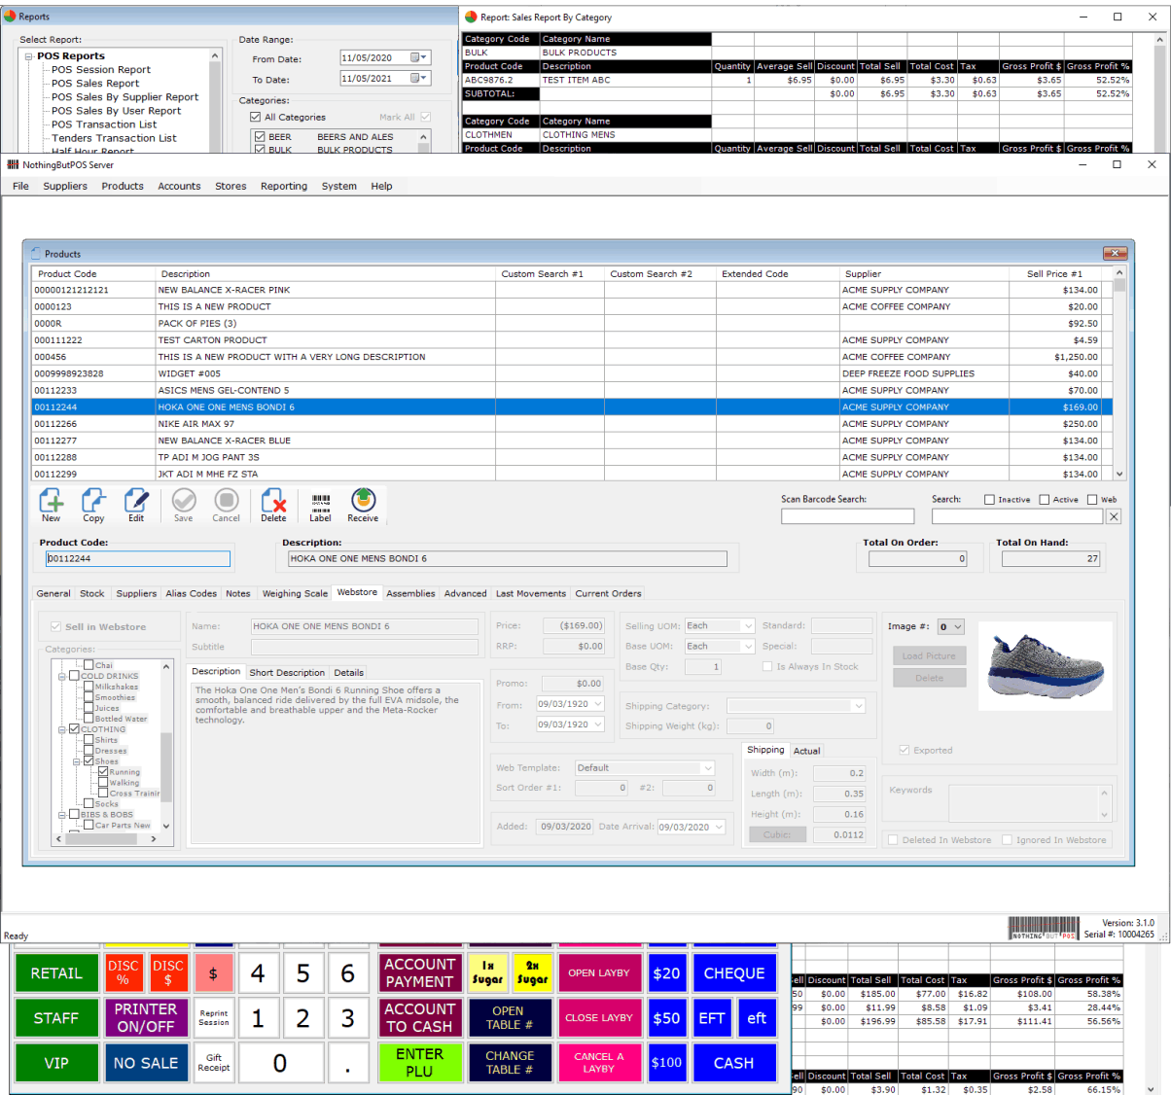
Task: Click the Edit product icon
Action: [x=136, y=502]
